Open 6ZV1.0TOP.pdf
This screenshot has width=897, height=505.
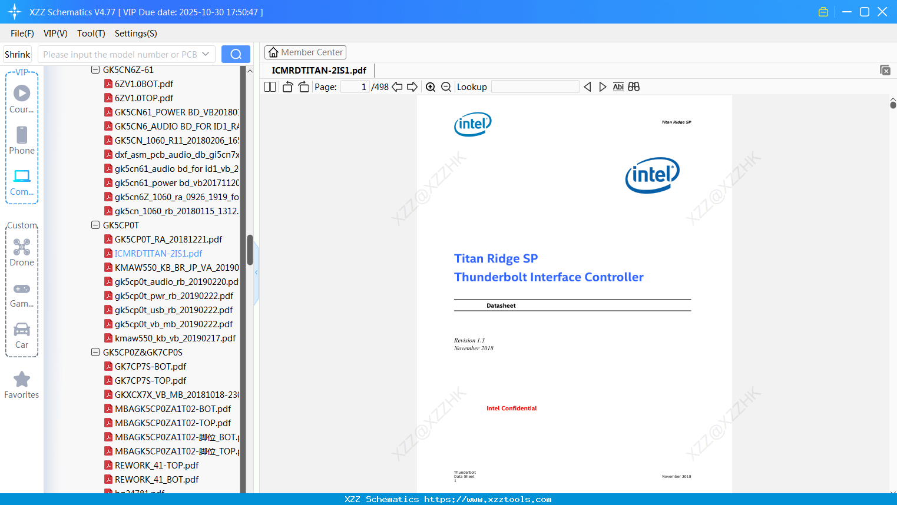point(144,98)
